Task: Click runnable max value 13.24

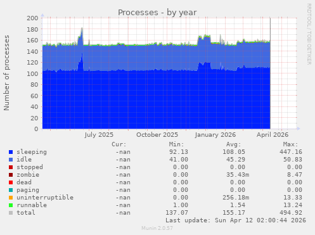Action: tap(293, 205)
